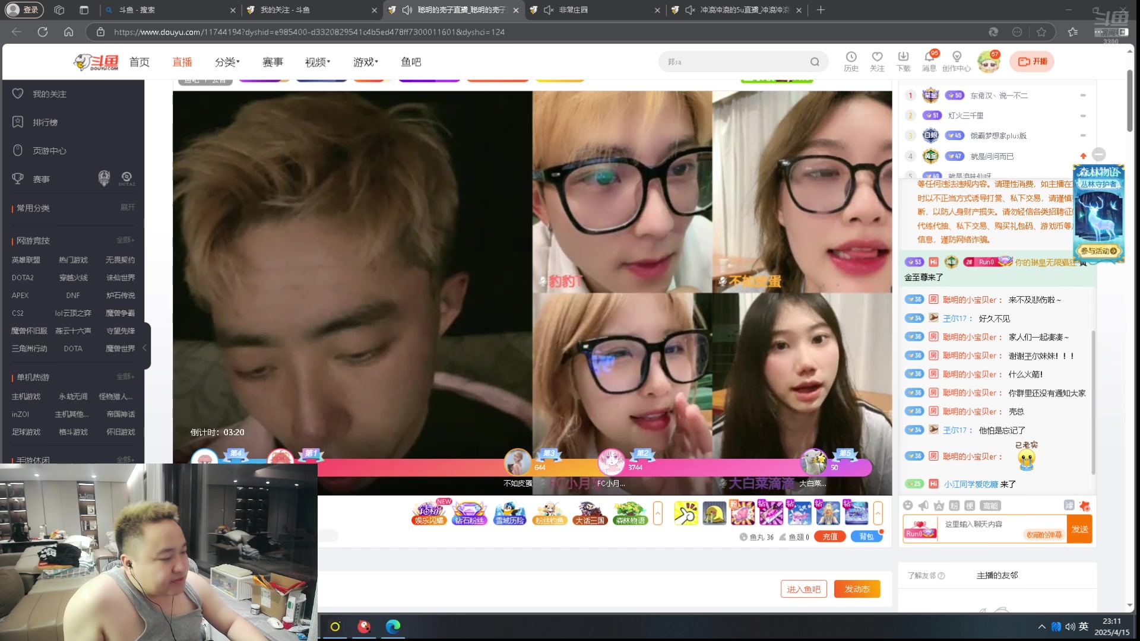Toggle the 高能 danmaku option
Image resolution: width=1140 pixels, height=641 pixels.
click(x=990, y=506)
